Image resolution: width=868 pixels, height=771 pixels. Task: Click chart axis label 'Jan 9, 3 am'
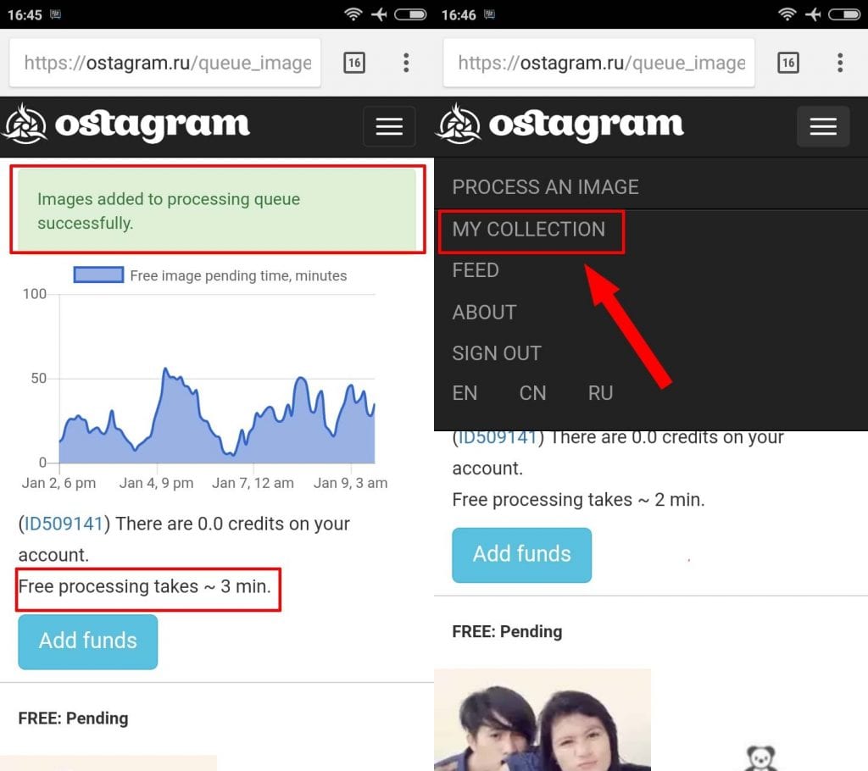(x=350, y=483)
